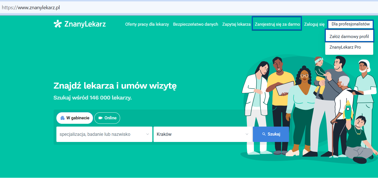View the Bezpieczeństwo danych page

[196, 24]
